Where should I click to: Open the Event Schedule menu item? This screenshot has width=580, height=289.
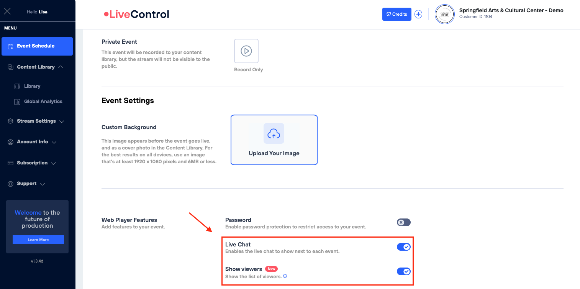[x=37, y=46]
